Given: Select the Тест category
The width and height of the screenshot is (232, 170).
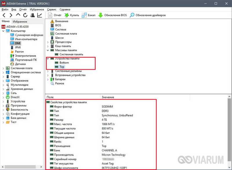Looking at the screenshot, I should coord(11,122).
